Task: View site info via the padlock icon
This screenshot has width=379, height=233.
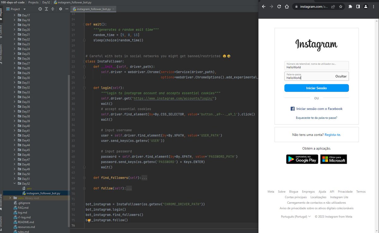Action: [296, 6]
